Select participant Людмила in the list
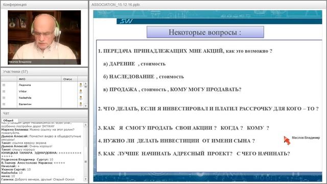This screenshot has height=184, width=327. (x=25, y=85)
